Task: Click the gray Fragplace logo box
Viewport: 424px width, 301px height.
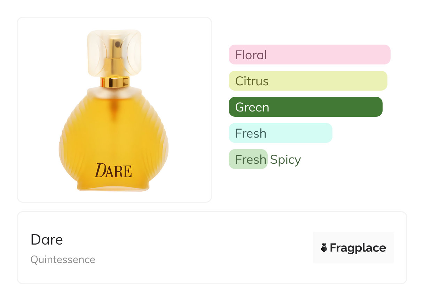Action: coord(353,248)
